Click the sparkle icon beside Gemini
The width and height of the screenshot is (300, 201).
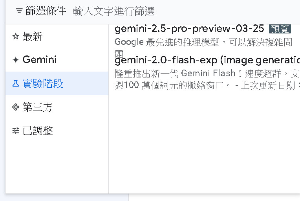16,60
